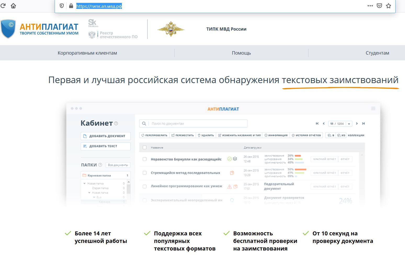Jump to the first page of documents
This screenshot has height=256, width=405.
click(317, 124)
